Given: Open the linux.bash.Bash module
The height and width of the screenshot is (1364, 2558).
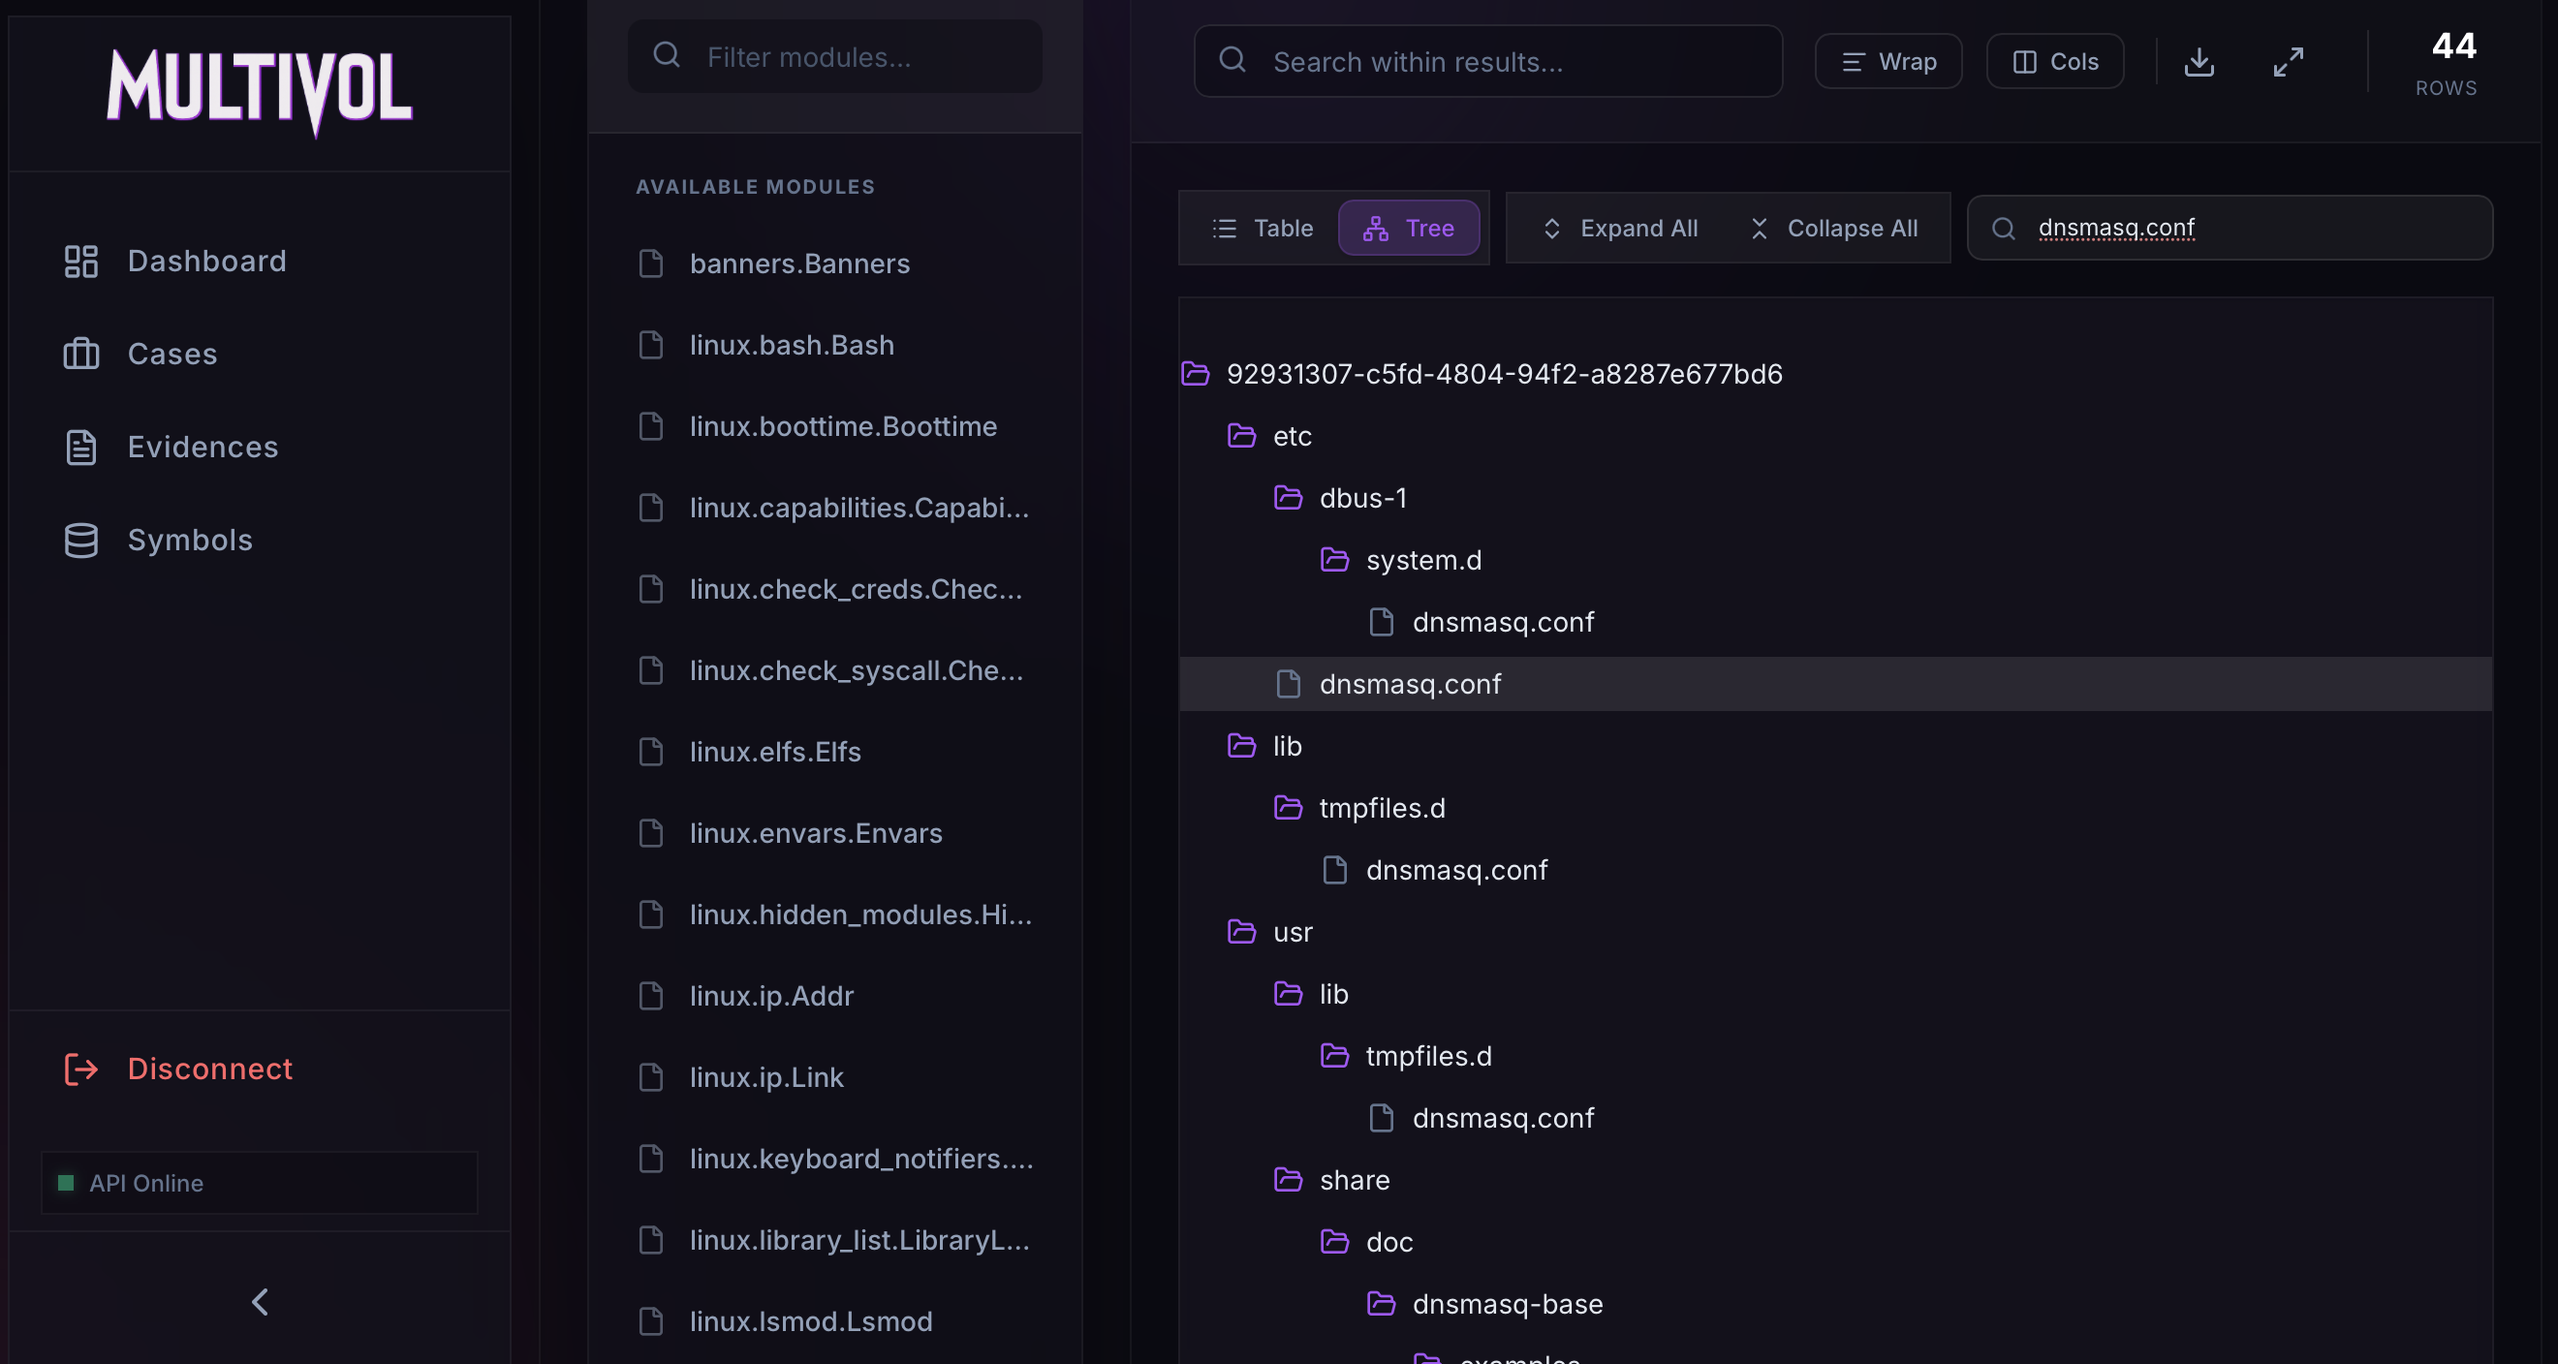Looking at the screenshot, I should click(792, 345).
